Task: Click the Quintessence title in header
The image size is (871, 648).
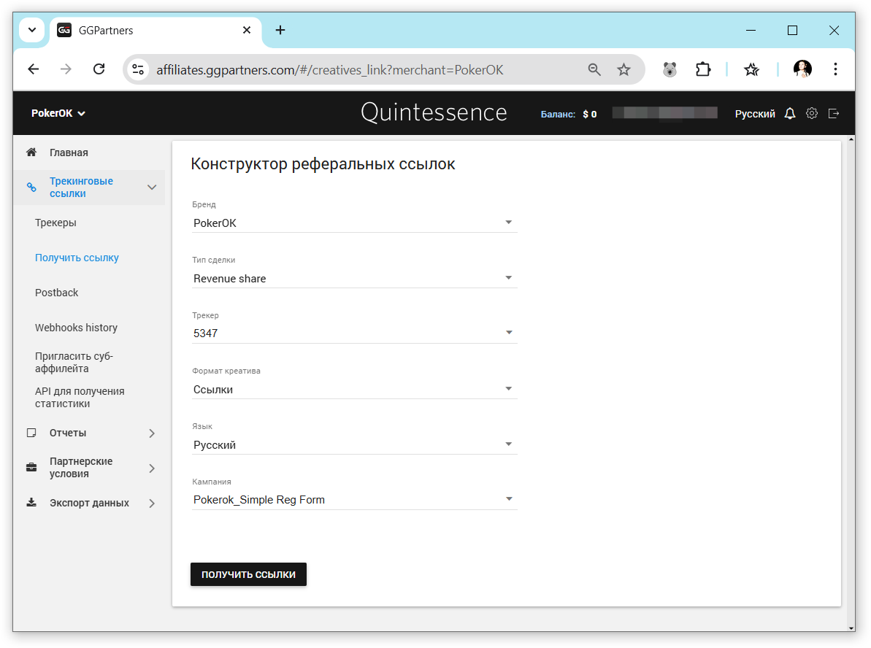Action: pos(434,112)
